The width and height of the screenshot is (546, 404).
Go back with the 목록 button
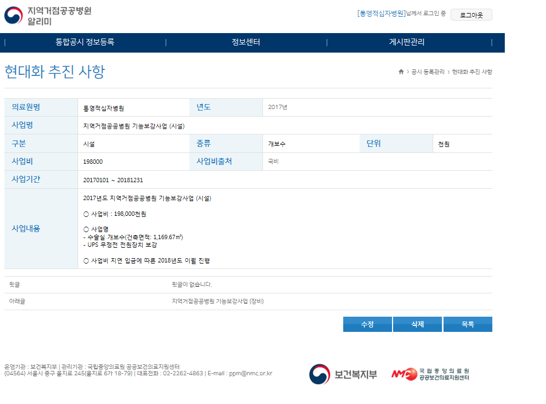point(467,324)
